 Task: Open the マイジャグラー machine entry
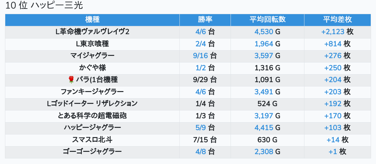pos(92,56)
